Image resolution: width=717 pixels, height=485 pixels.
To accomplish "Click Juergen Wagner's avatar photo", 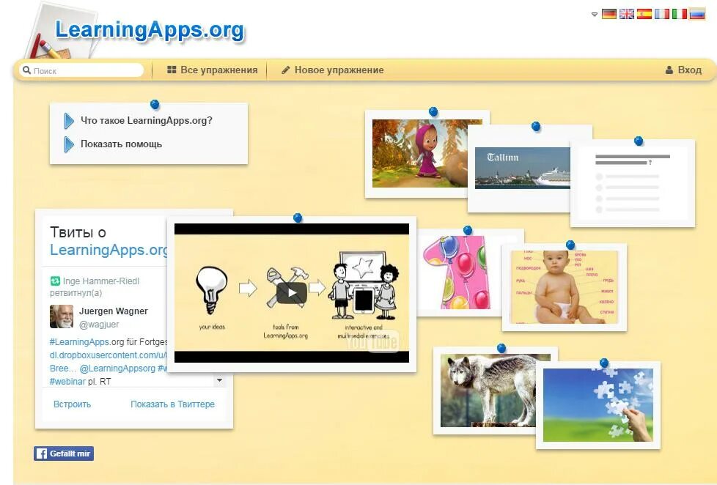I will pos(62,316).
